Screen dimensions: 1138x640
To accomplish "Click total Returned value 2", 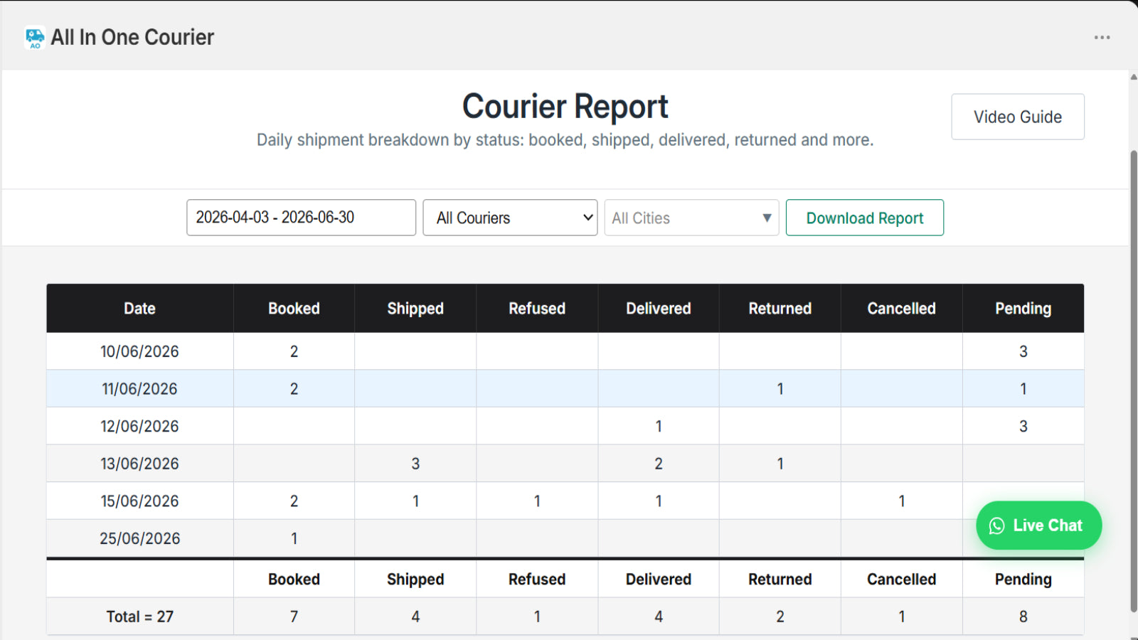I will [x=780, y=617].
